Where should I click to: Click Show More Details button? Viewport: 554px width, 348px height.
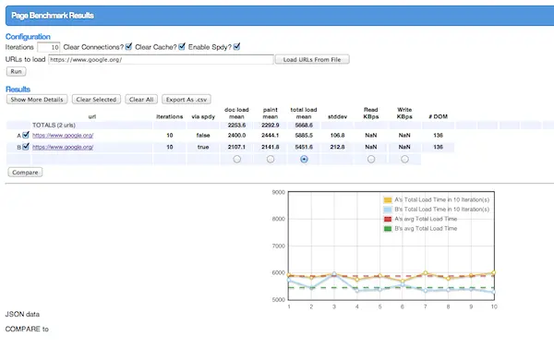(x=37, y=100)
